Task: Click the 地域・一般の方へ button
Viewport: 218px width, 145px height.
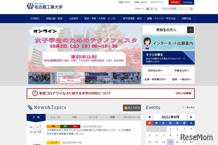Action: click(182, 79)
